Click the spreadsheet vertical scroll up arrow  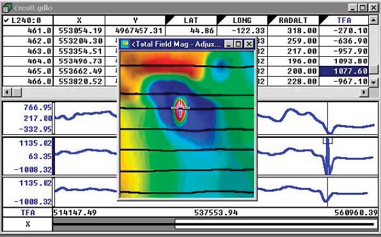373,20
